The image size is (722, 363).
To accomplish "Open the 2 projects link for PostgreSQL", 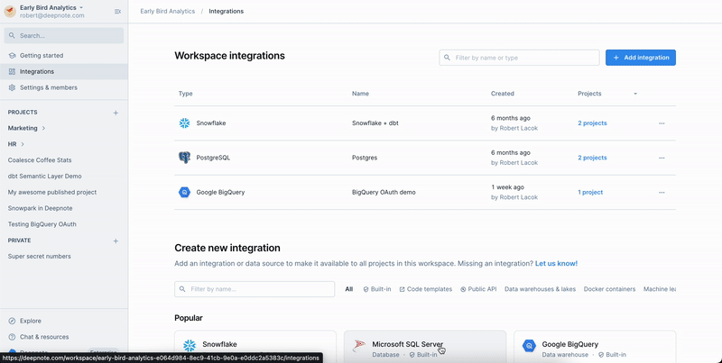I will 592,158.
